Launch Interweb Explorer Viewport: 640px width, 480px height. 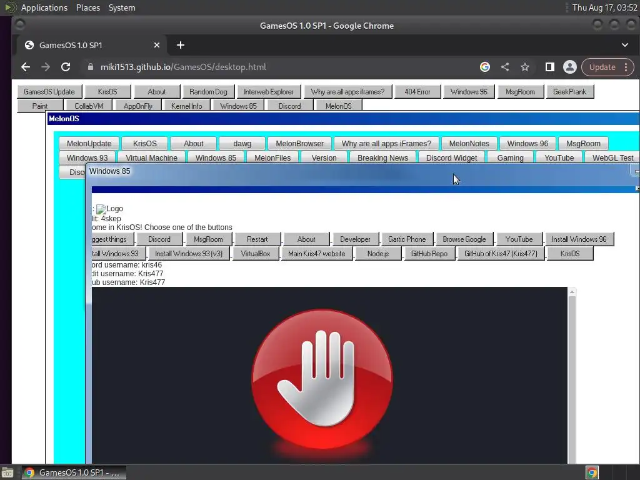coord(269,92)
